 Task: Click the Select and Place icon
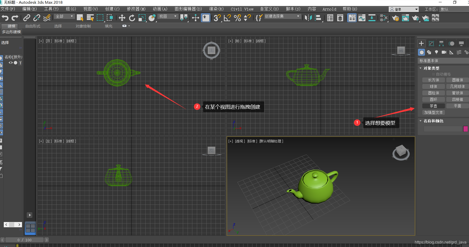point(152,18)
